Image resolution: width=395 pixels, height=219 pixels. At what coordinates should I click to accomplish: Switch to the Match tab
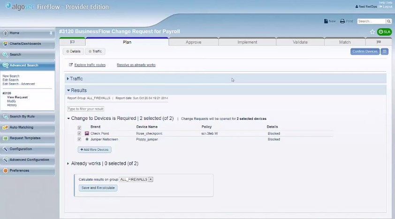point(345,42)
